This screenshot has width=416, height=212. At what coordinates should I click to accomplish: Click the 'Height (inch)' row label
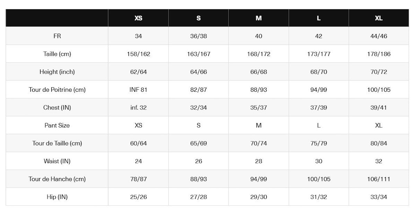pyautogui.click(x=57, y=72)
